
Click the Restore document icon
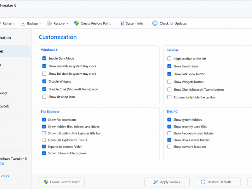(x=50, y=23)
